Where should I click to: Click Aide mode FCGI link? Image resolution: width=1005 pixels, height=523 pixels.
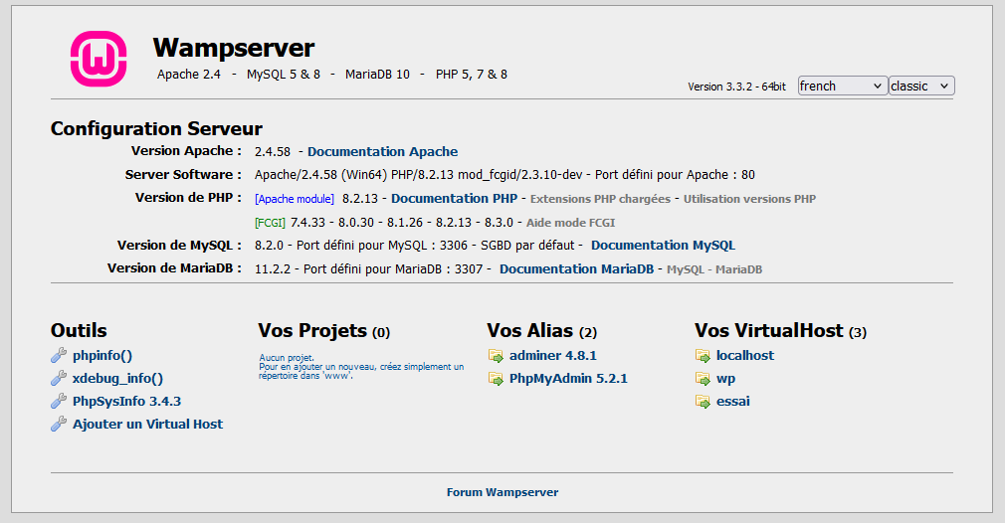tap(570, 223)
